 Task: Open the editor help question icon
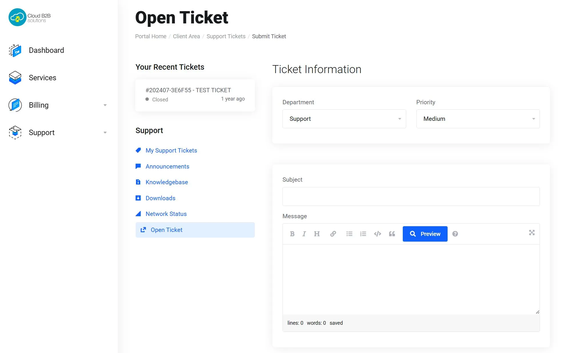(455, 234)
